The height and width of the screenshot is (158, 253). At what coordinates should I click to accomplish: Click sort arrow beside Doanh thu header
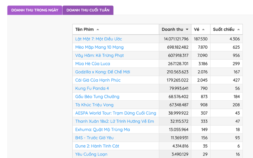[x=187, y=30]
